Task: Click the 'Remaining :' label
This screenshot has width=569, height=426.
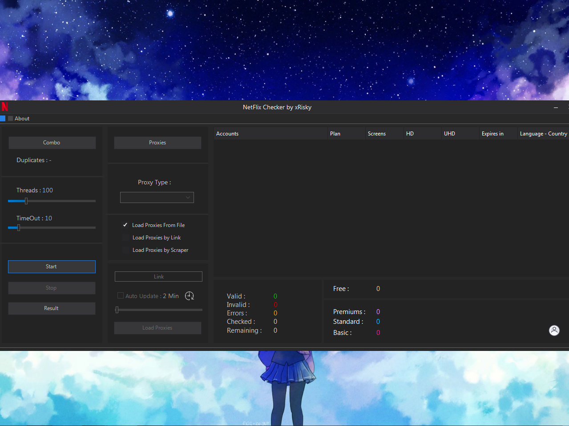Action: click(x=244, y=330)
